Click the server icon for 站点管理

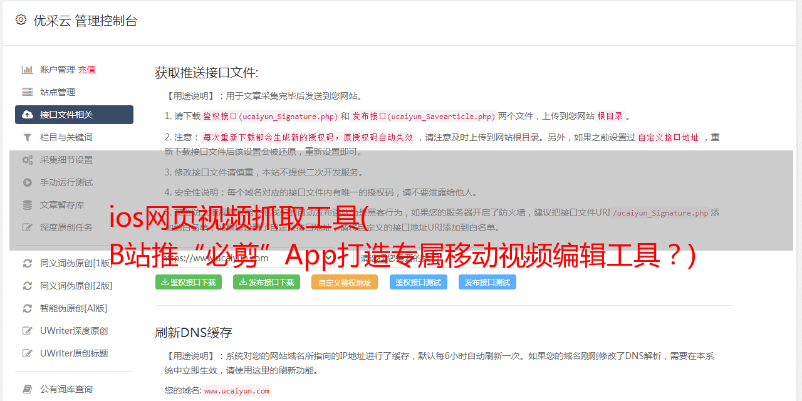(28, 92)
